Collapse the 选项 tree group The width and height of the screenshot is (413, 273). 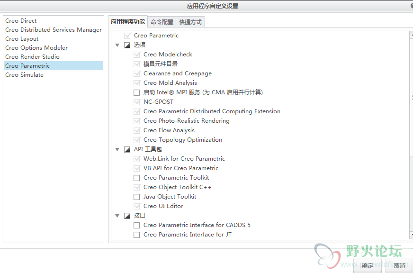coord(117,45)
